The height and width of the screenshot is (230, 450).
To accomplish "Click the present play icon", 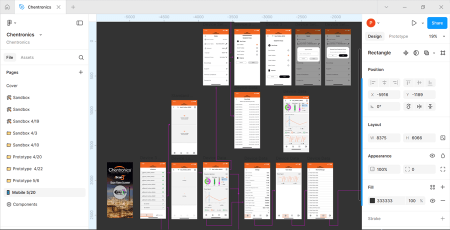I will pyautogui.click(x=414, y=23).
